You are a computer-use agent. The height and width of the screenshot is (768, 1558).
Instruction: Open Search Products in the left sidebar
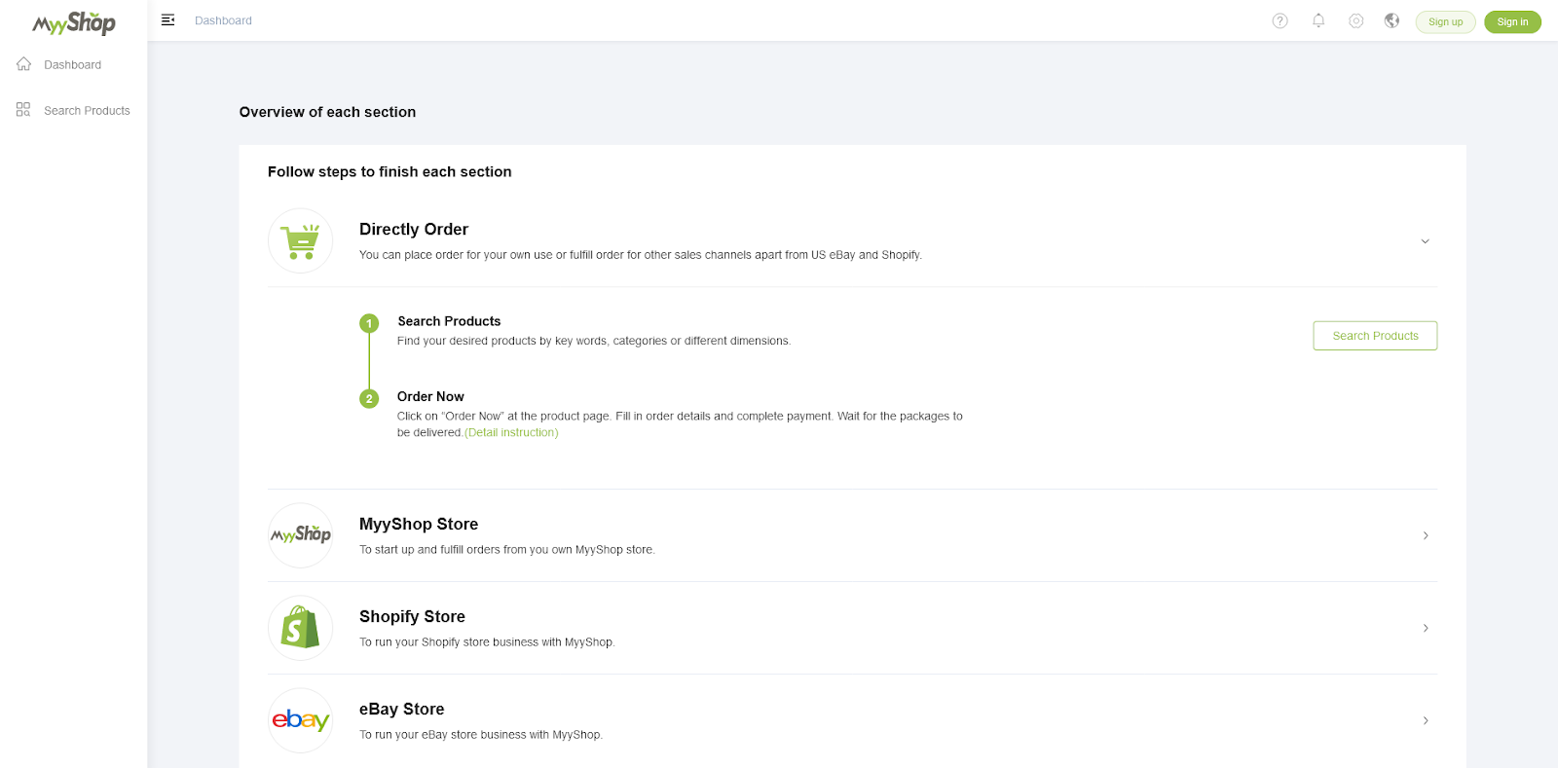[87, 111]
